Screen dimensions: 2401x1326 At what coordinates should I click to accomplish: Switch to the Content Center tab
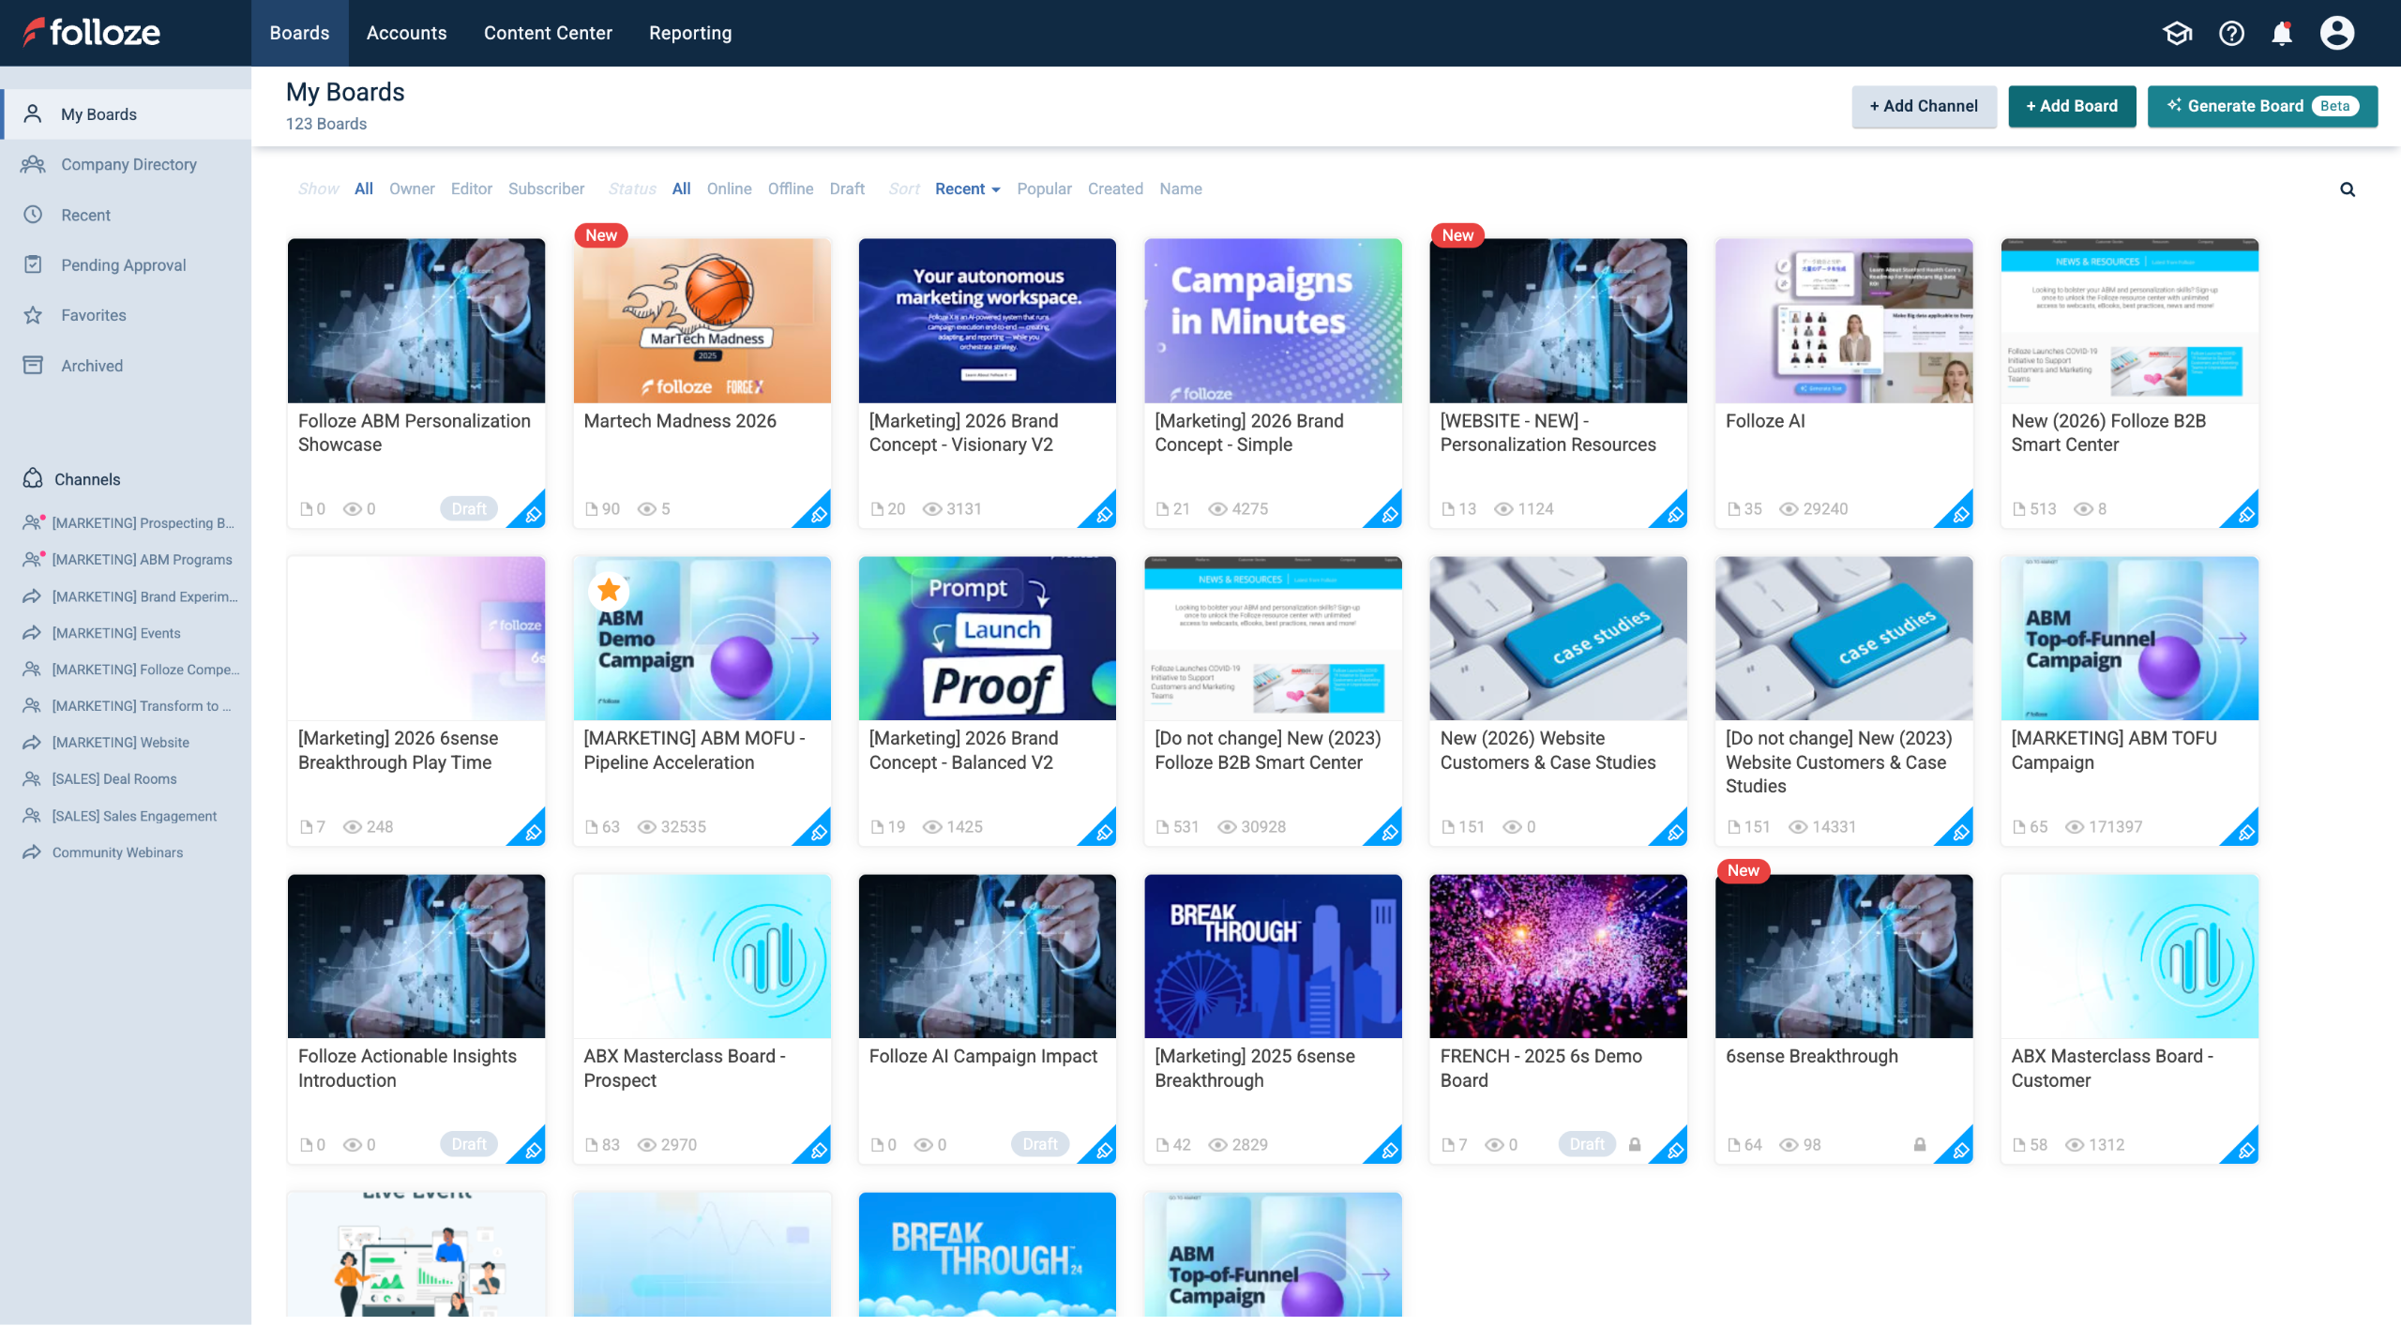tap(548, 33)
